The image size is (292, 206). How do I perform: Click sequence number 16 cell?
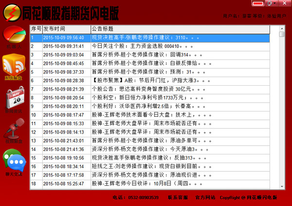pyautogui.click(x=36, y=167)
